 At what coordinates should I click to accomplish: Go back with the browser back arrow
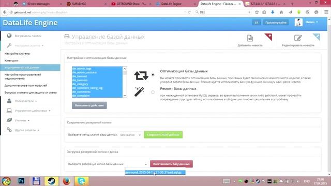pos(5,12)
